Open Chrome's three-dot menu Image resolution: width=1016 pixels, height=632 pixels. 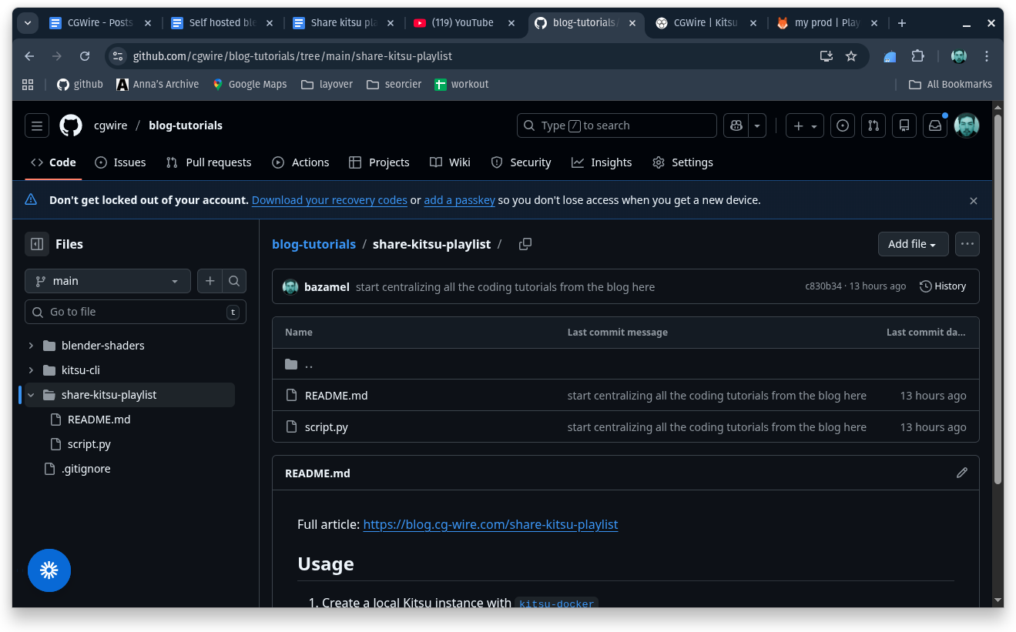click(987, 56)
